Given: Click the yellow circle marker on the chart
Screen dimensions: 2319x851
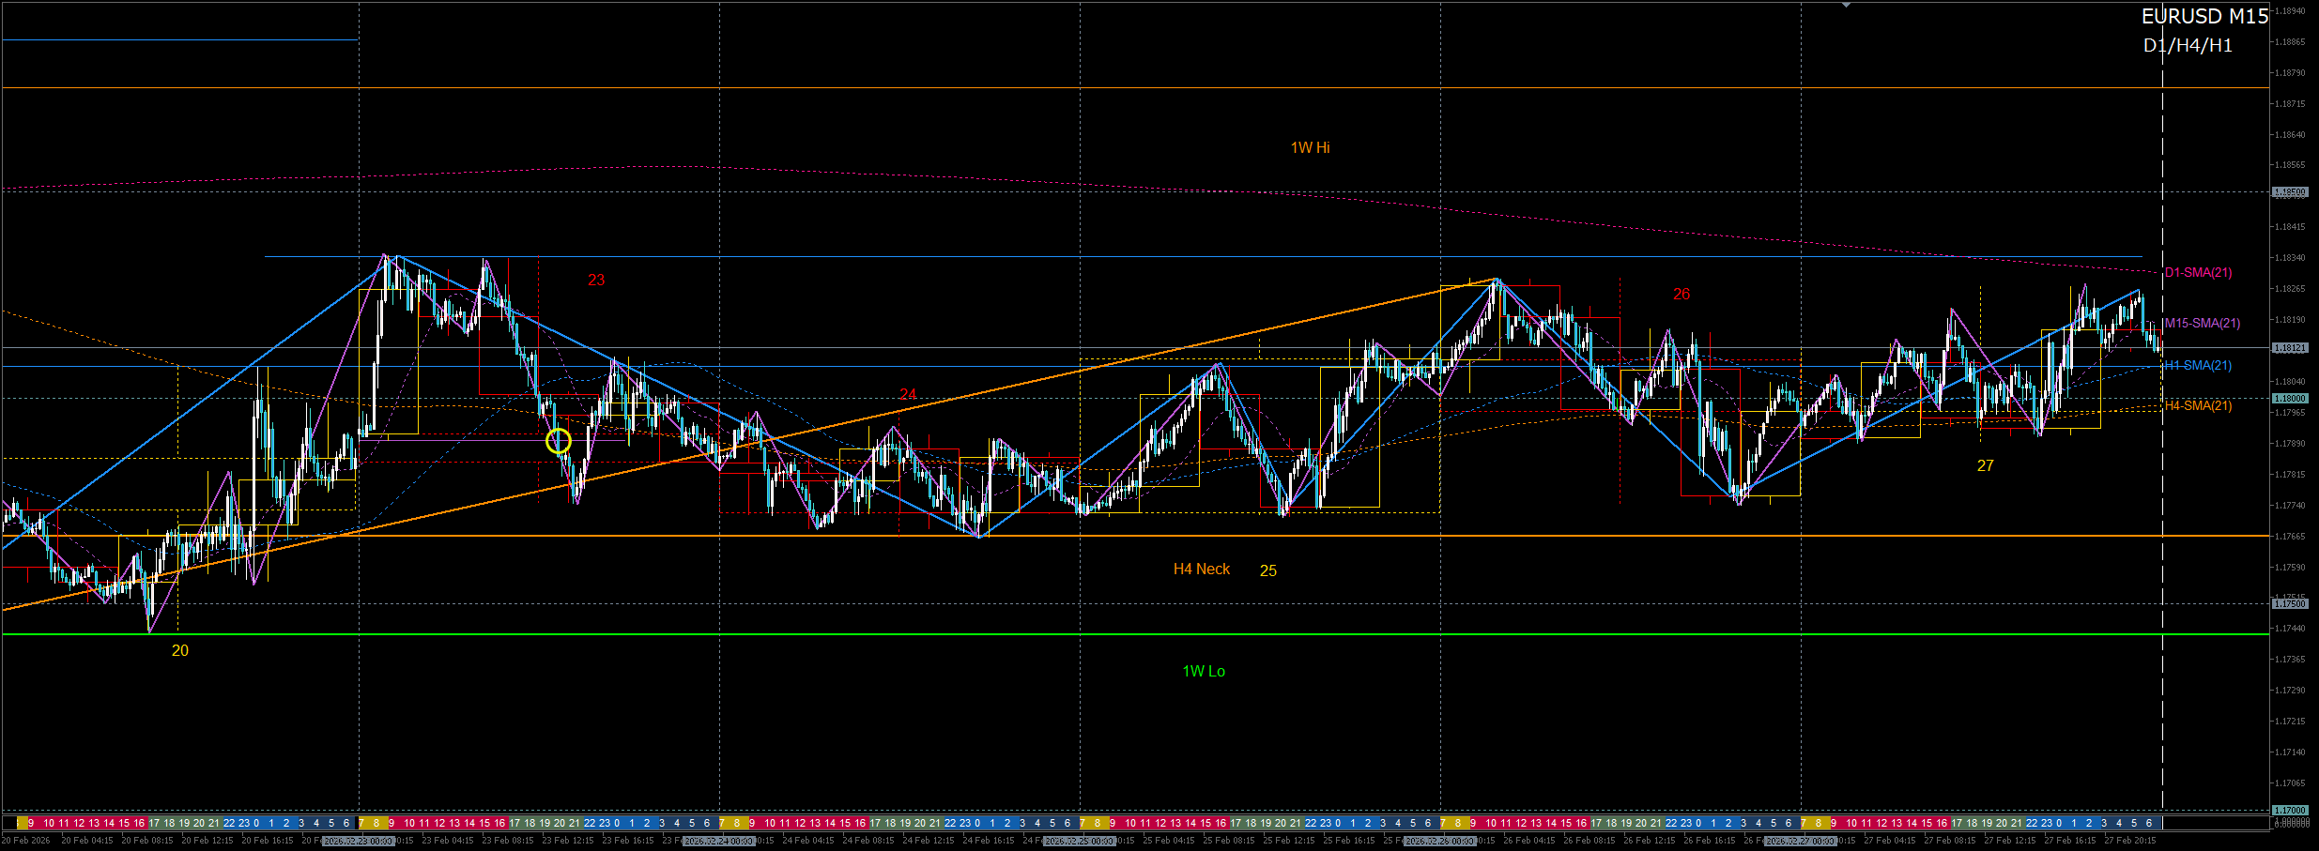Looking at the screenshot, I should click(x=558, y=441).
